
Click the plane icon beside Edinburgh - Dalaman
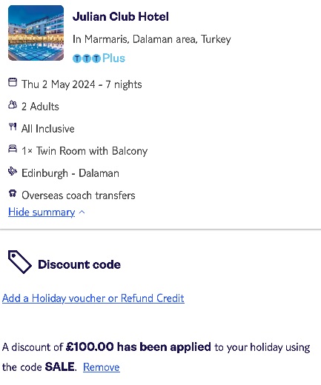click(x=13, y=171)
